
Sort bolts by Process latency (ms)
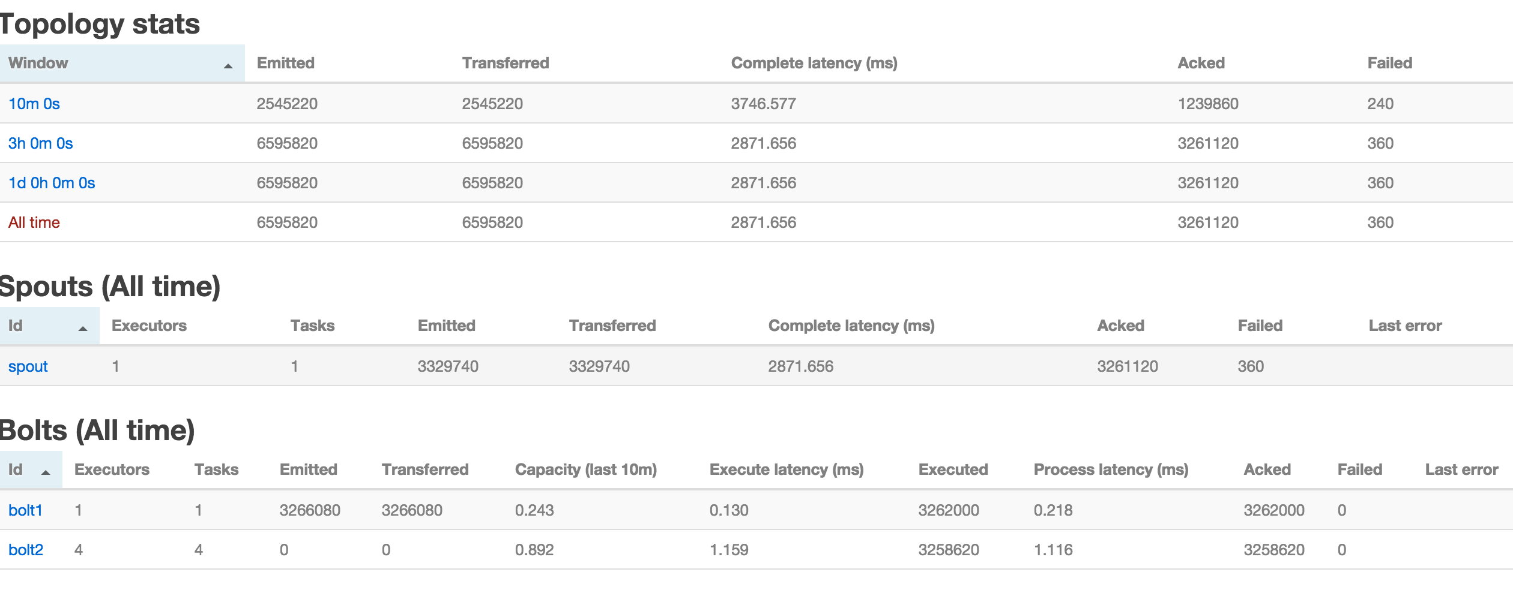1111,469
